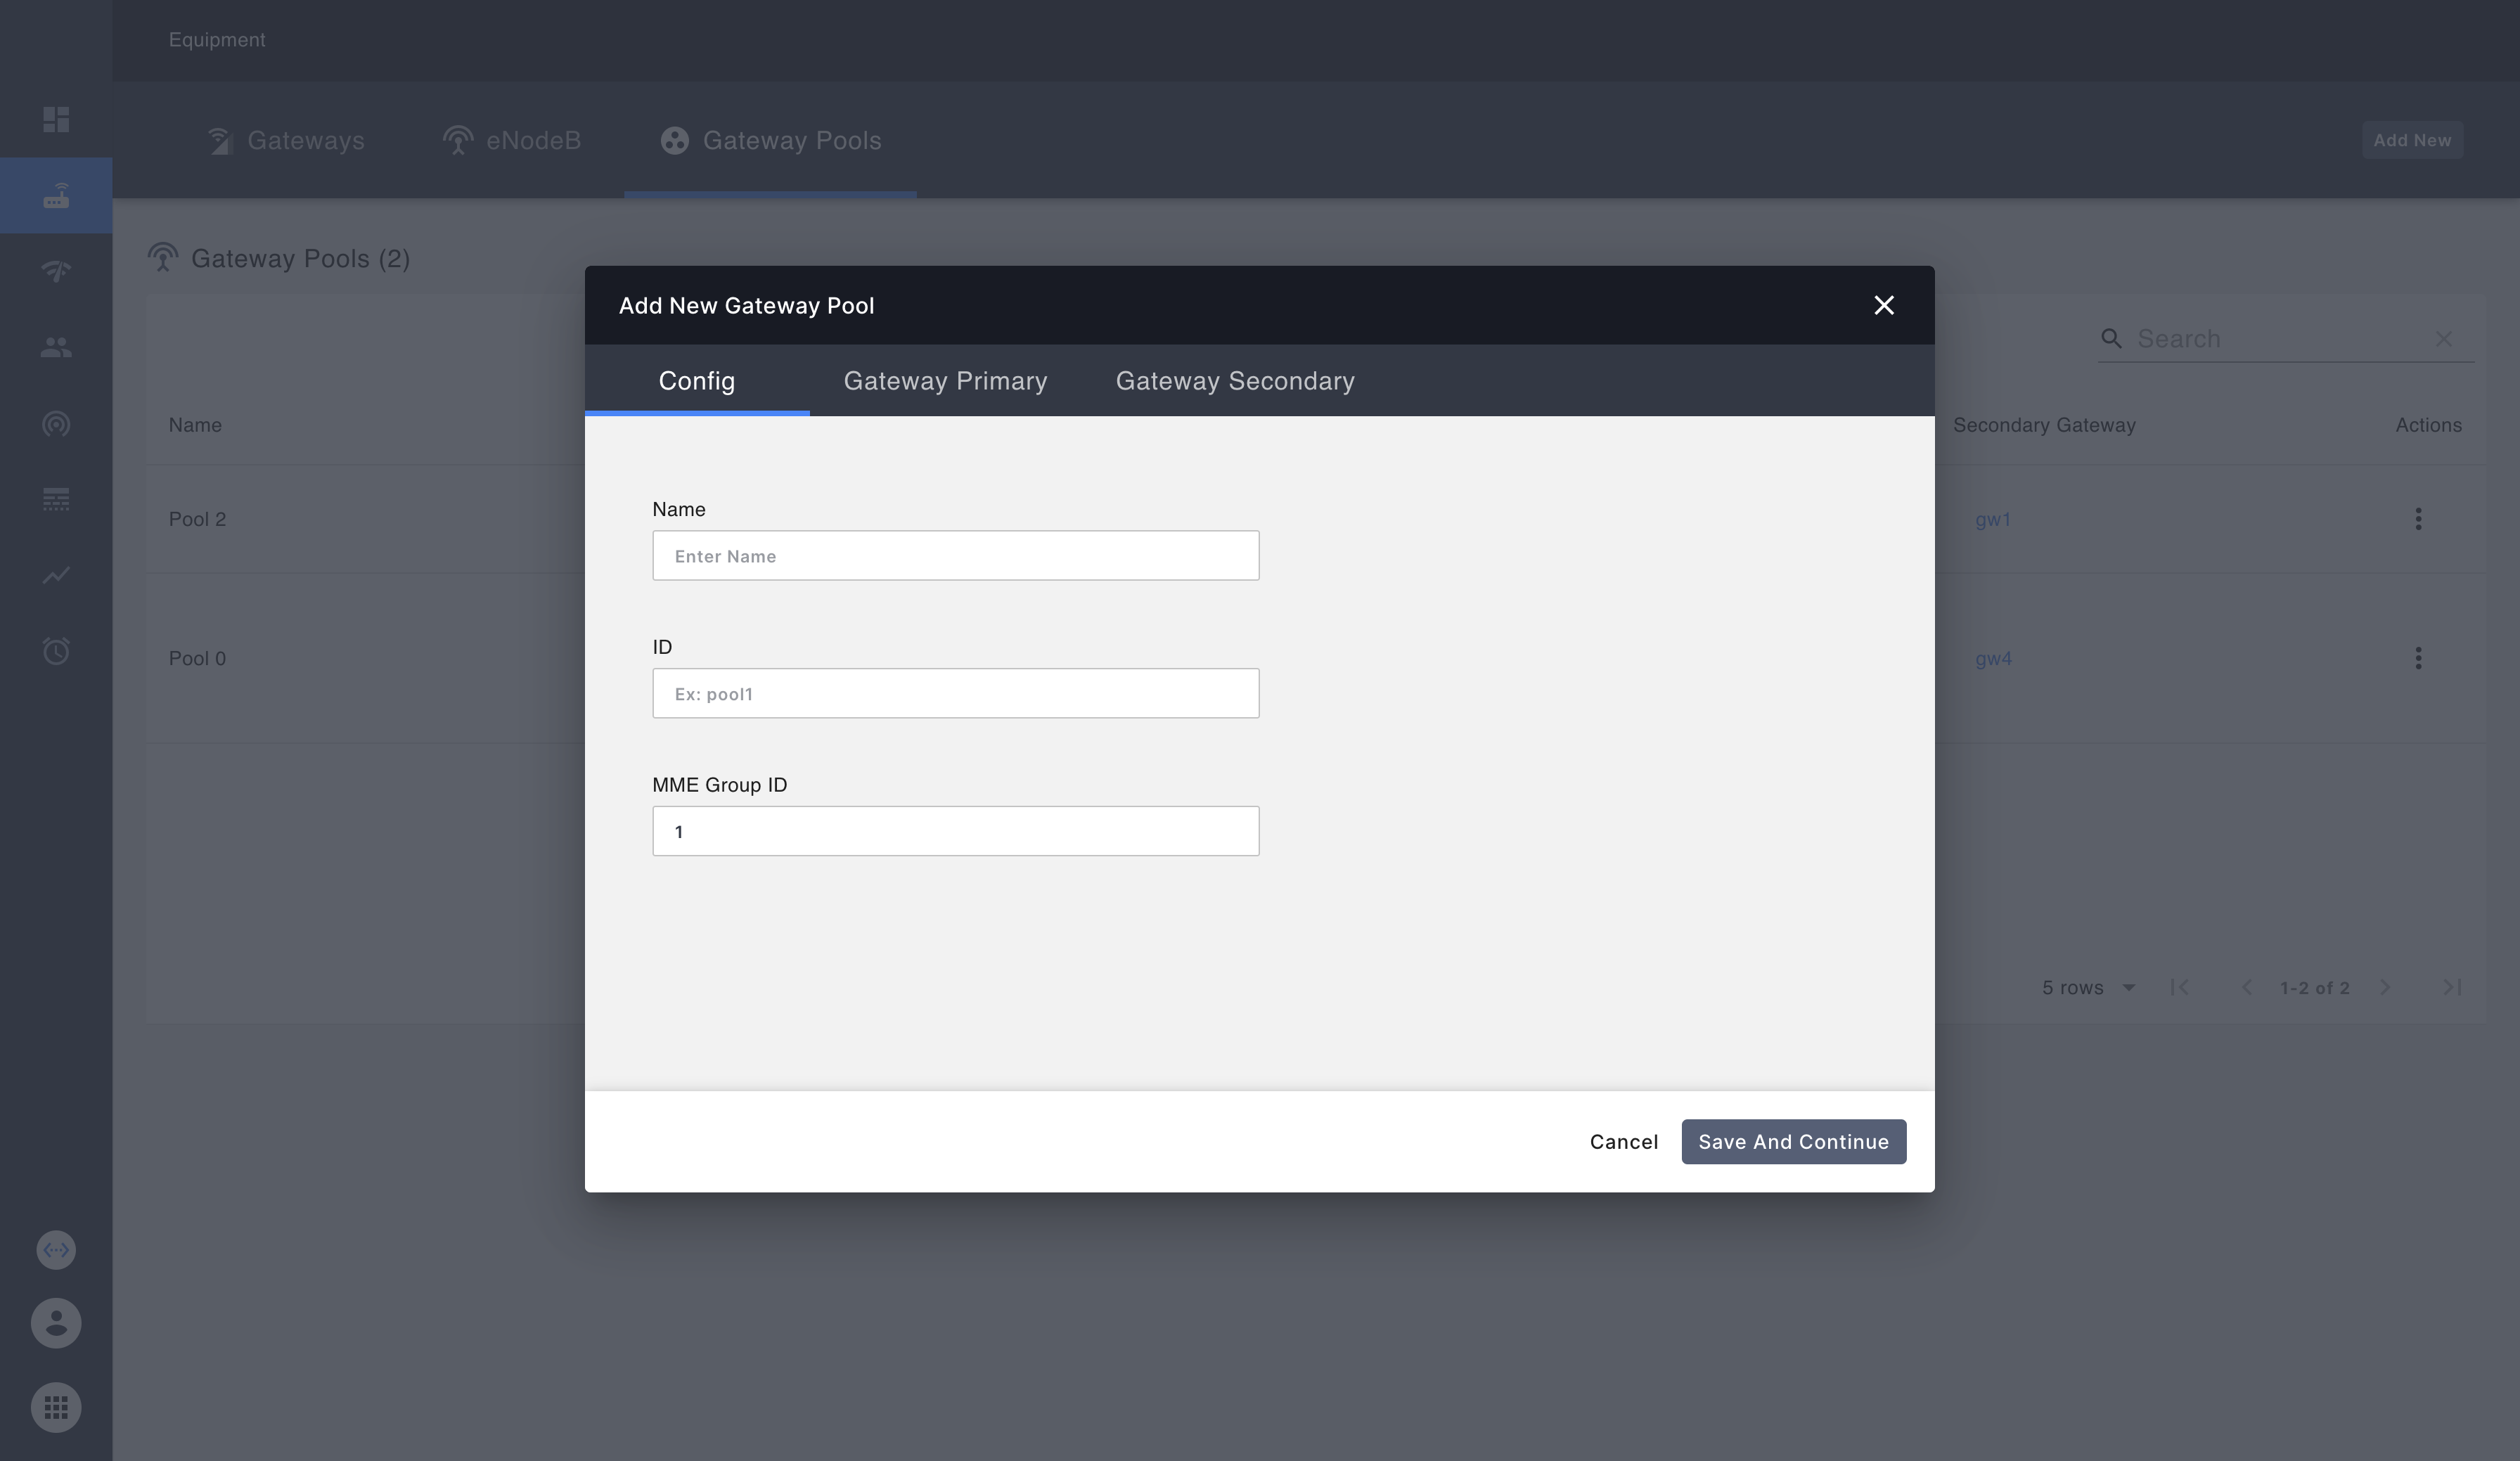
Task: Open the Call Tracing icon in the sidebar
Action: (56, 424)
